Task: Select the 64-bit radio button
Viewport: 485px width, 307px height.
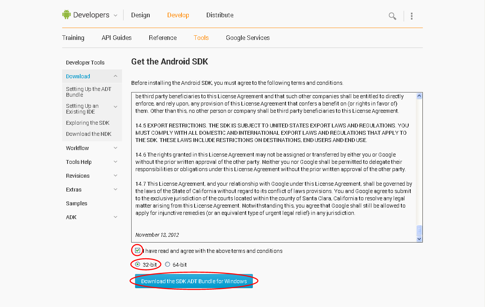Action: pyautogui.click(x=167, y=264)
